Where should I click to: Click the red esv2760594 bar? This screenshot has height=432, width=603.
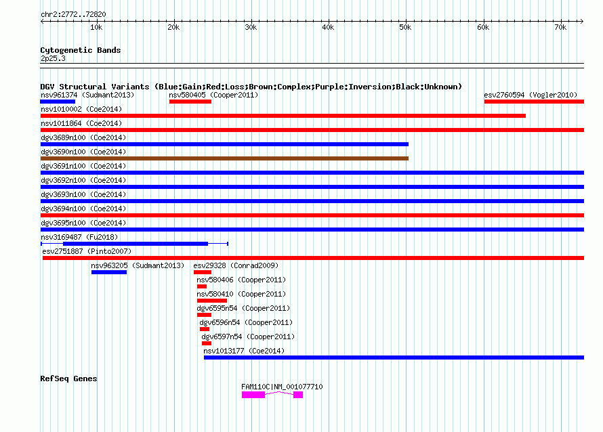click(534, 102)
